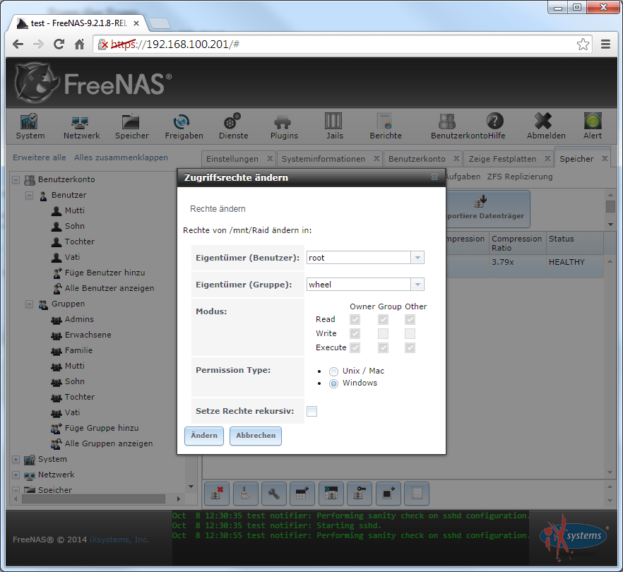Toggle Owner Read permission checkbox
This screenshot has height=572, width=623.
[355, 319]
